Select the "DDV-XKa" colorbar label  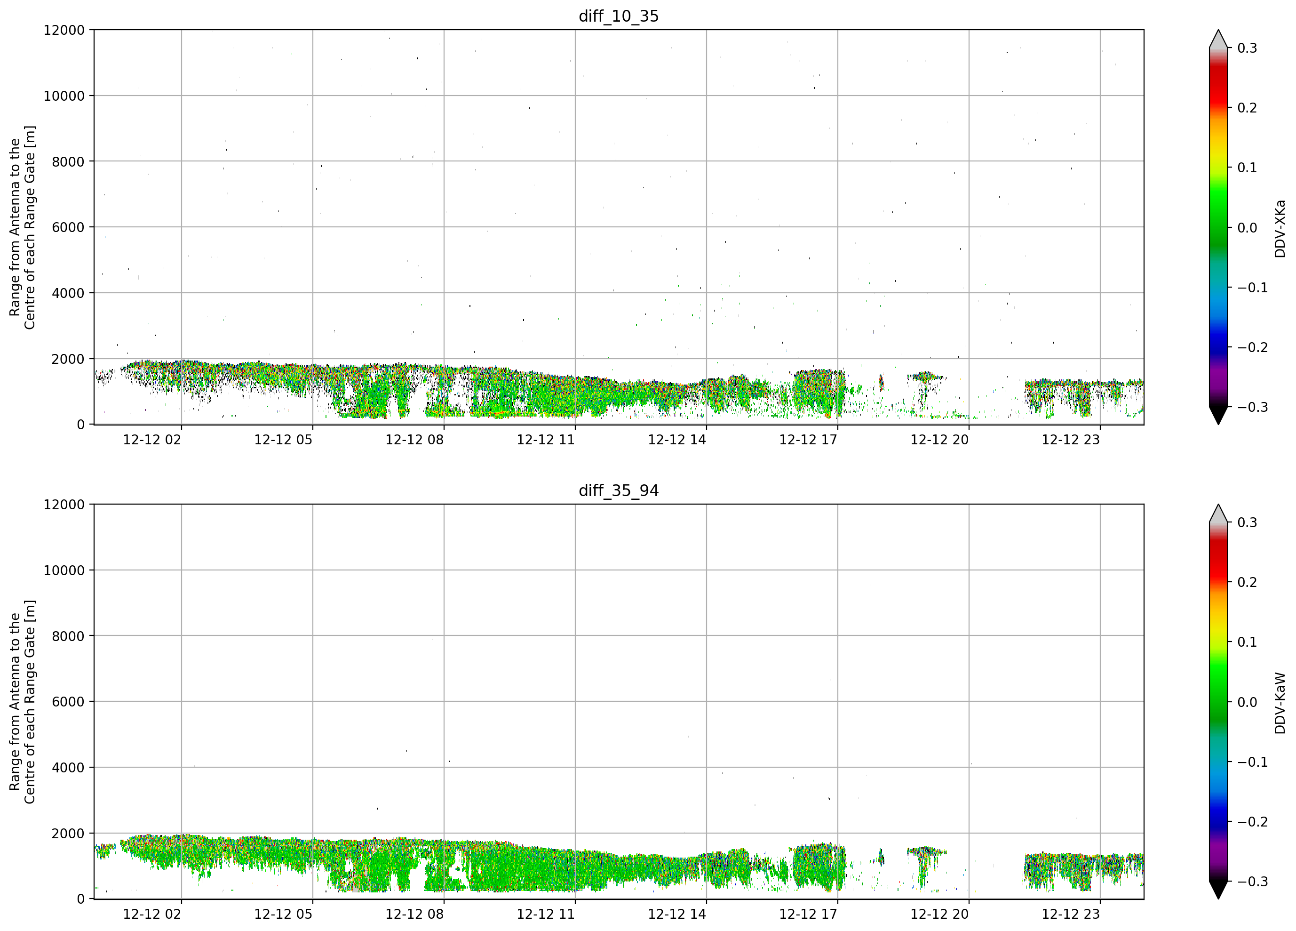(x=1280, y=228)
